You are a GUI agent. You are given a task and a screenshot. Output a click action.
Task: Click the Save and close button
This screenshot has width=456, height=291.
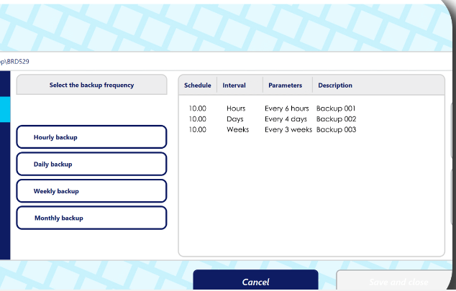point(396,280)
